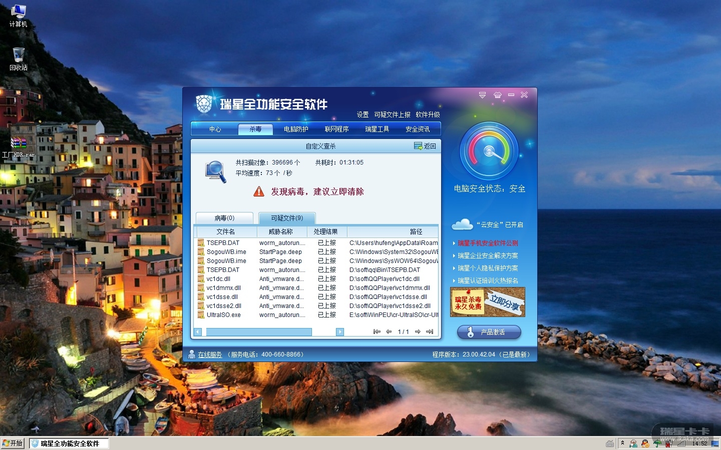Screen dimensions: 721x450
Task: Switch to 病毒(0) results tab
Action: pyautogui.click(x=224, y=218)
